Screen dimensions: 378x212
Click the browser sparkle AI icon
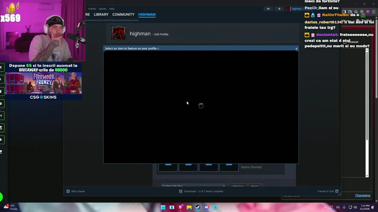click(x=356, y=12)
